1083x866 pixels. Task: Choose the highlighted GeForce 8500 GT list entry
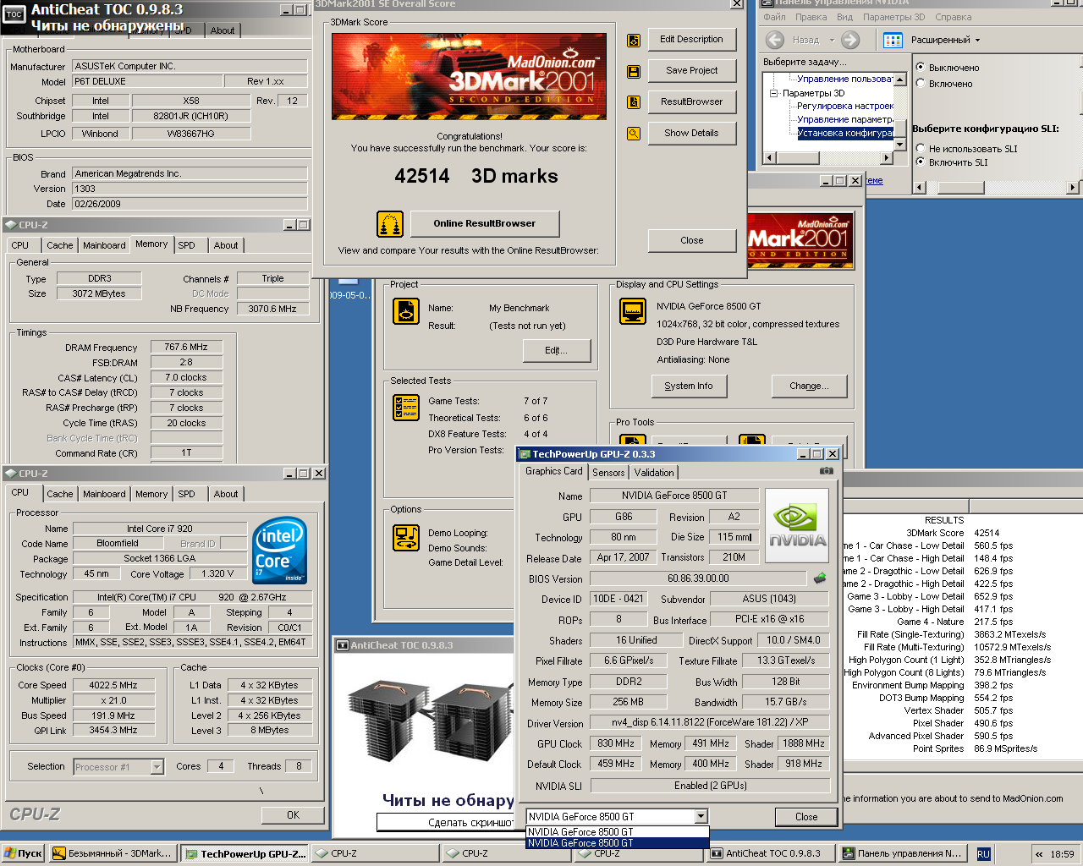(x=617, y=843)
